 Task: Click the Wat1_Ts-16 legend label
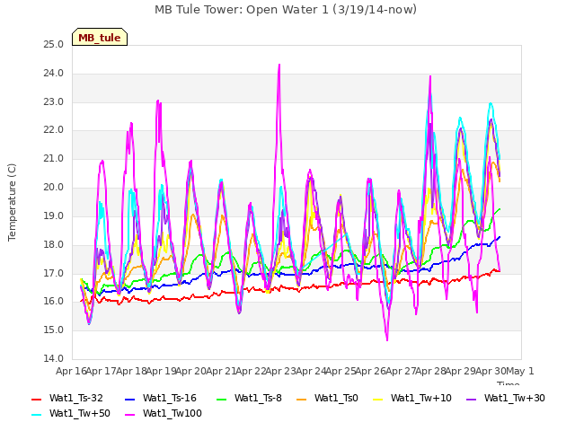point(170,398)
